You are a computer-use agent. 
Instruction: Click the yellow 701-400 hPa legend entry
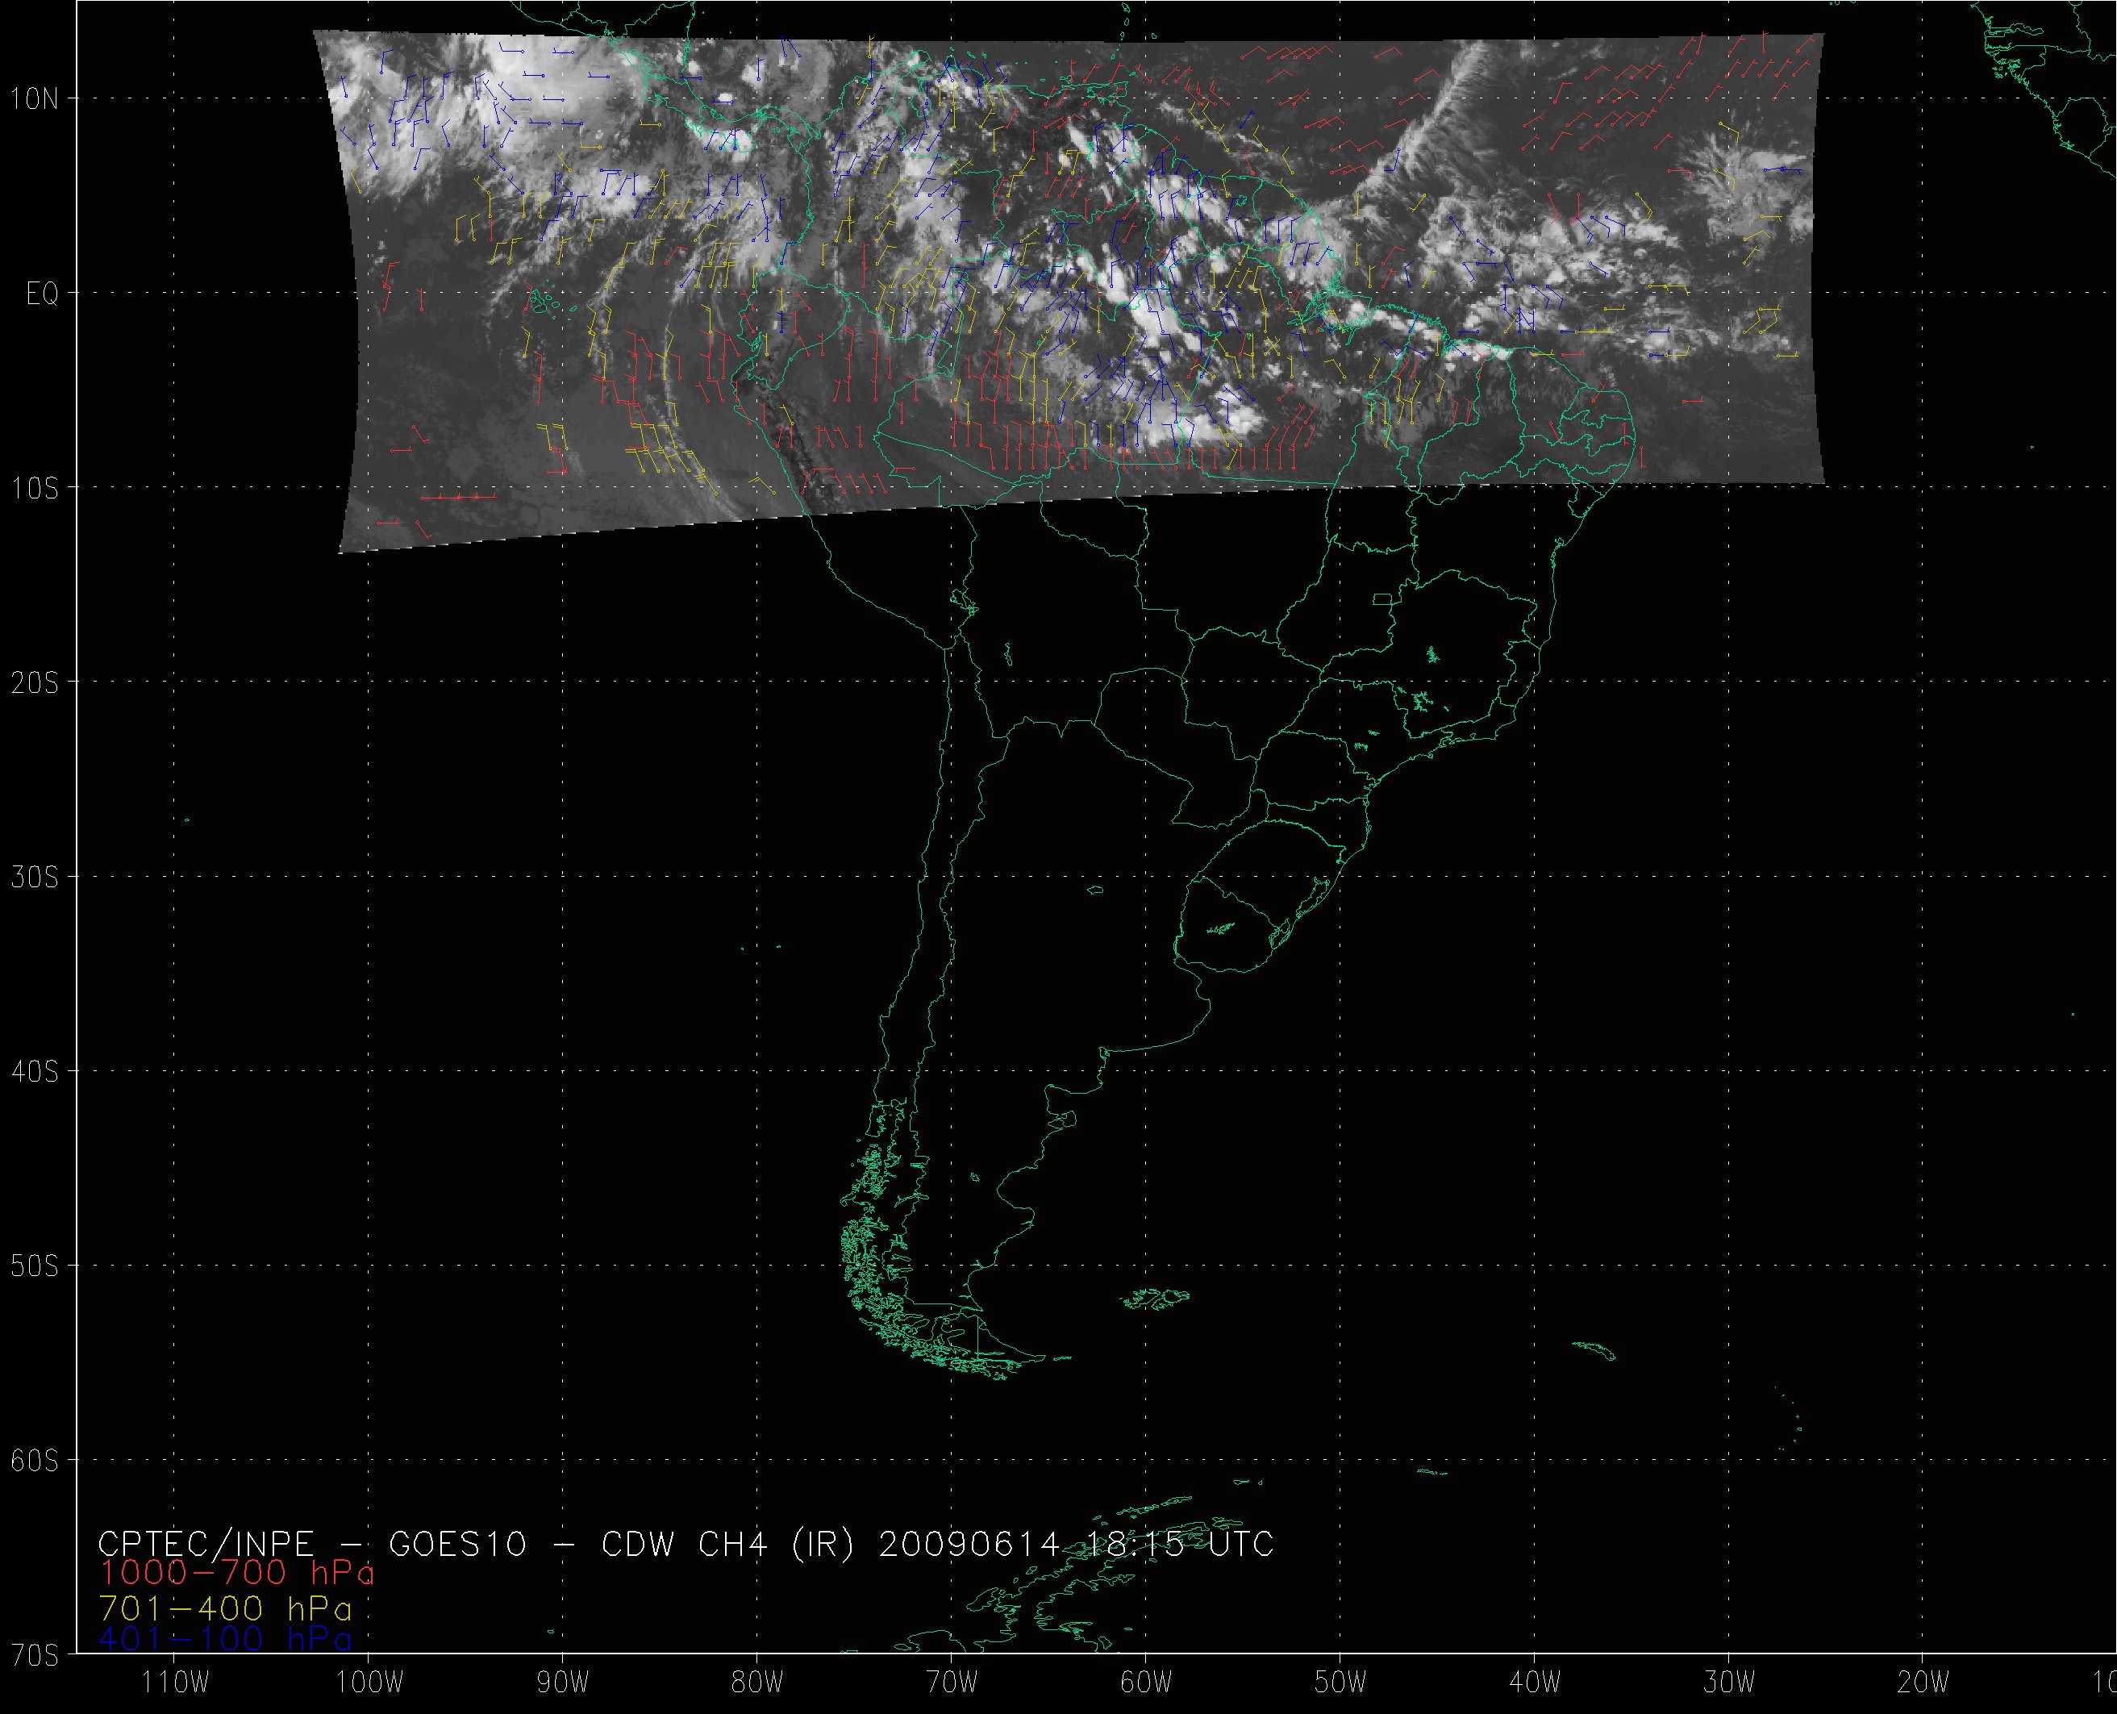point(224,1608)
